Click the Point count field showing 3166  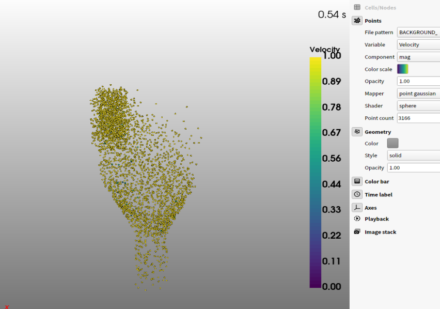(418, 118)
